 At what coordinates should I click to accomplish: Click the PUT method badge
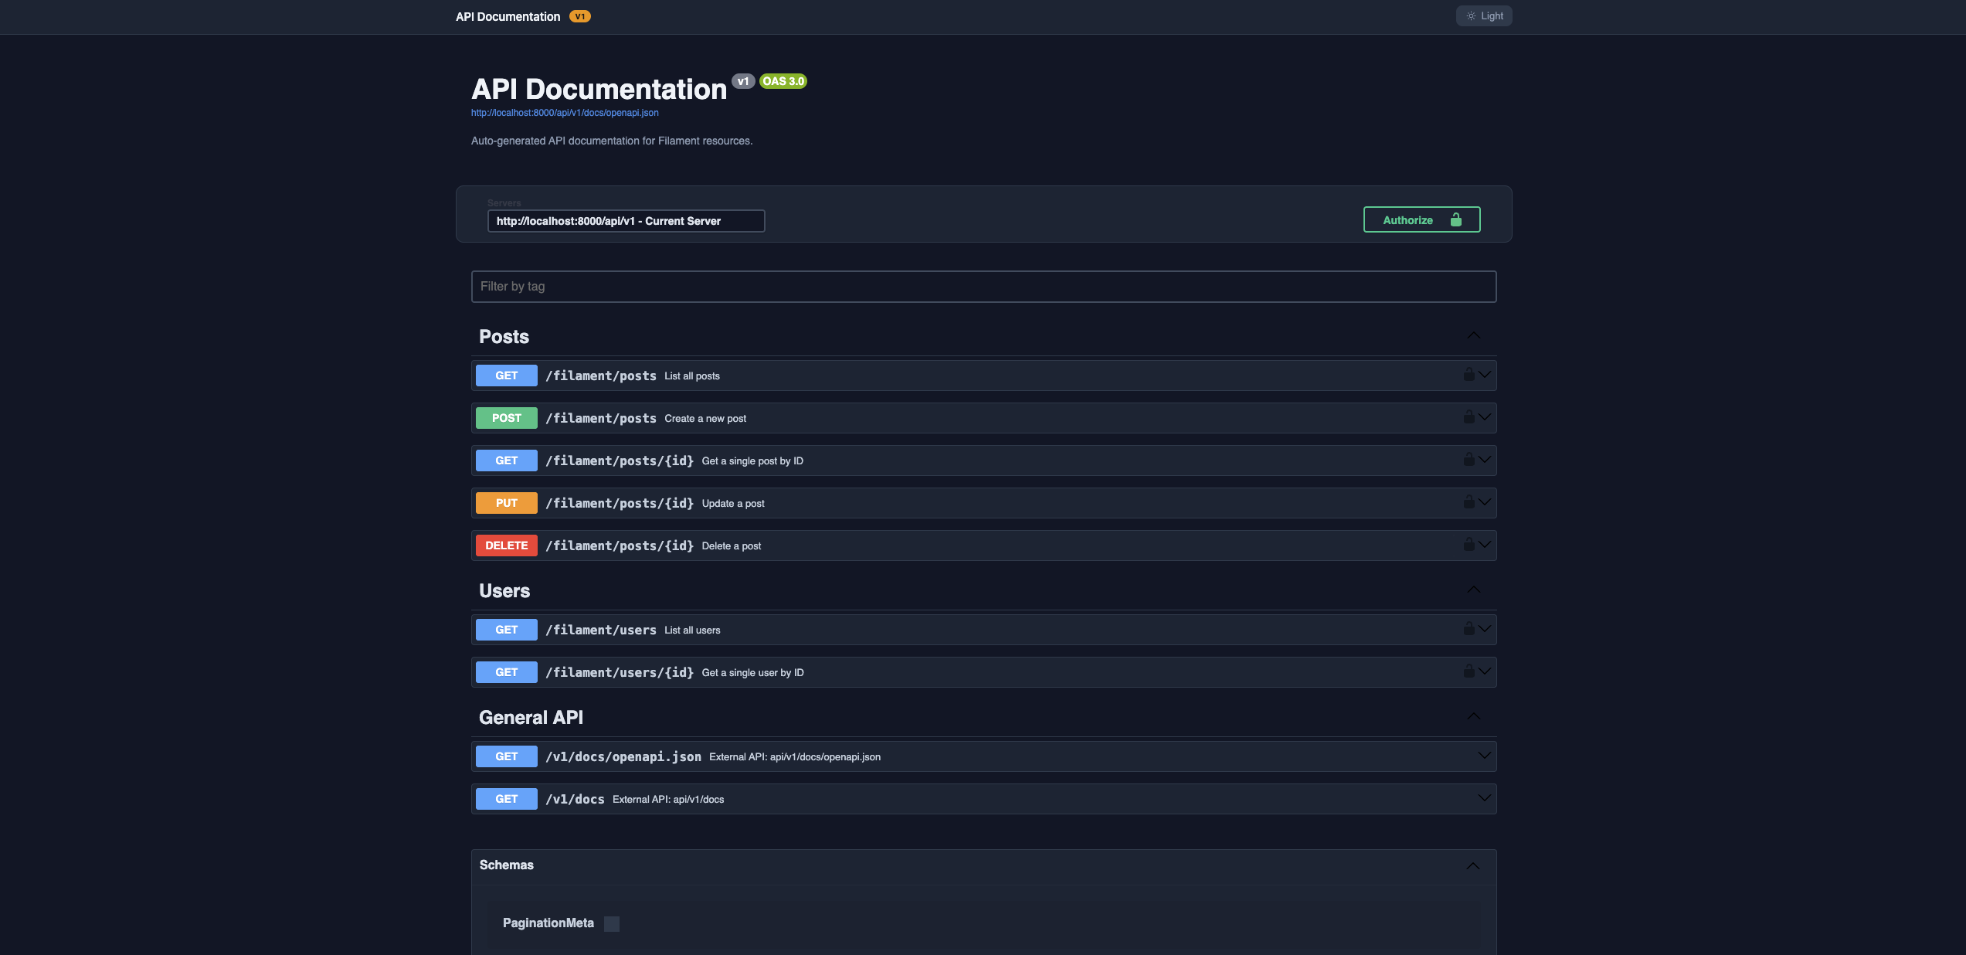pos(507,503)
